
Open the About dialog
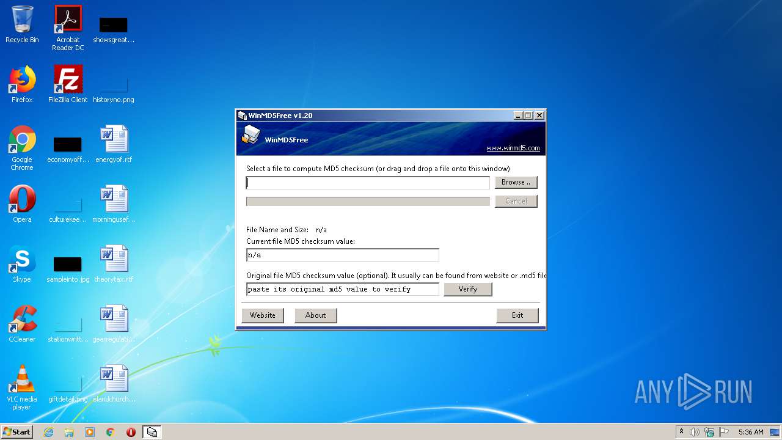pos(316,315)
